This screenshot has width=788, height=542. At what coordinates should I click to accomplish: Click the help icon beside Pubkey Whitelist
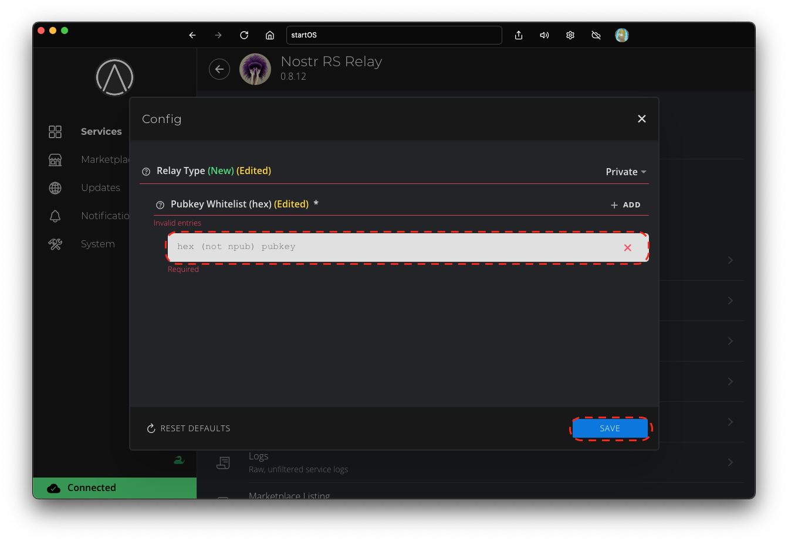[x=160, y=204]
